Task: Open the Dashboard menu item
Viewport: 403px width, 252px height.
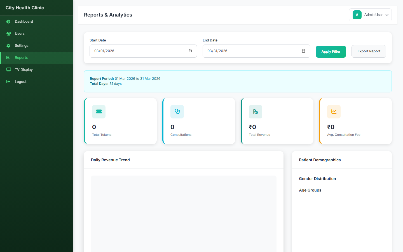Action: (x=36, y=22)
